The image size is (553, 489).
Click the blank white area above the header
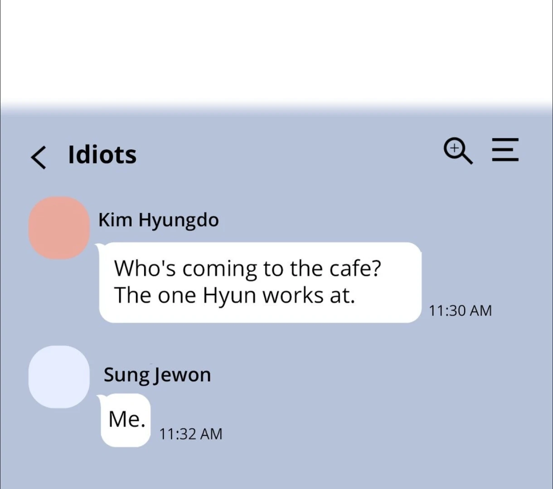pos(276,50)
